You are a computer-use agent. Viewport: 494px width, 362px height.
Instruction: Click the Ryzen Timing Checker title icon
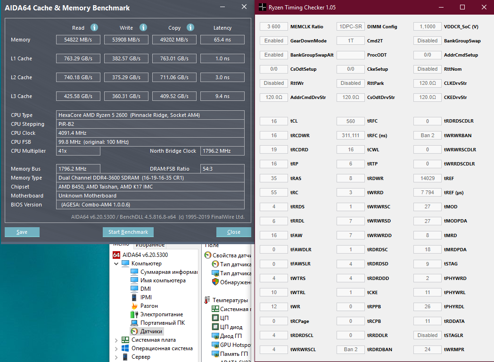pos(262,7)
